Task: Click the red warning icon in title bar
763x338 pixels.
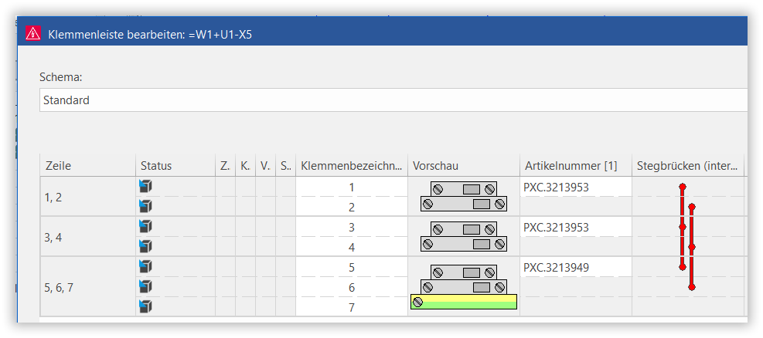Action: pyautogui.click(x=33, y=34)
